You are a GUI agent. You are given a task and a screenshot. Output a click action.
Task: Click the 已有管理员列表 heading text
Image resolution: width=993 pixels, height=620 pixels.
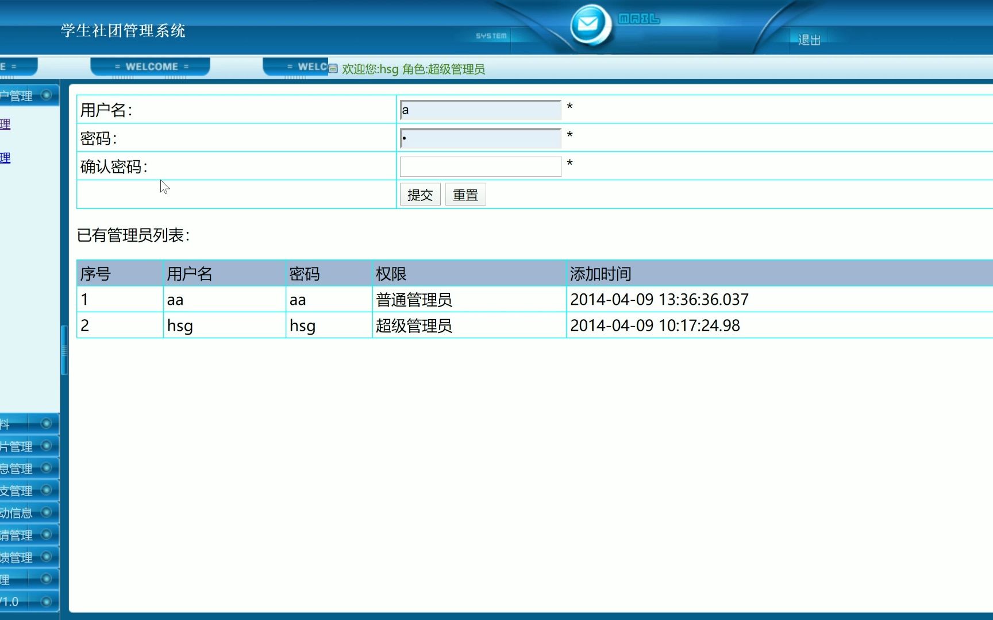tap(133, 235)
